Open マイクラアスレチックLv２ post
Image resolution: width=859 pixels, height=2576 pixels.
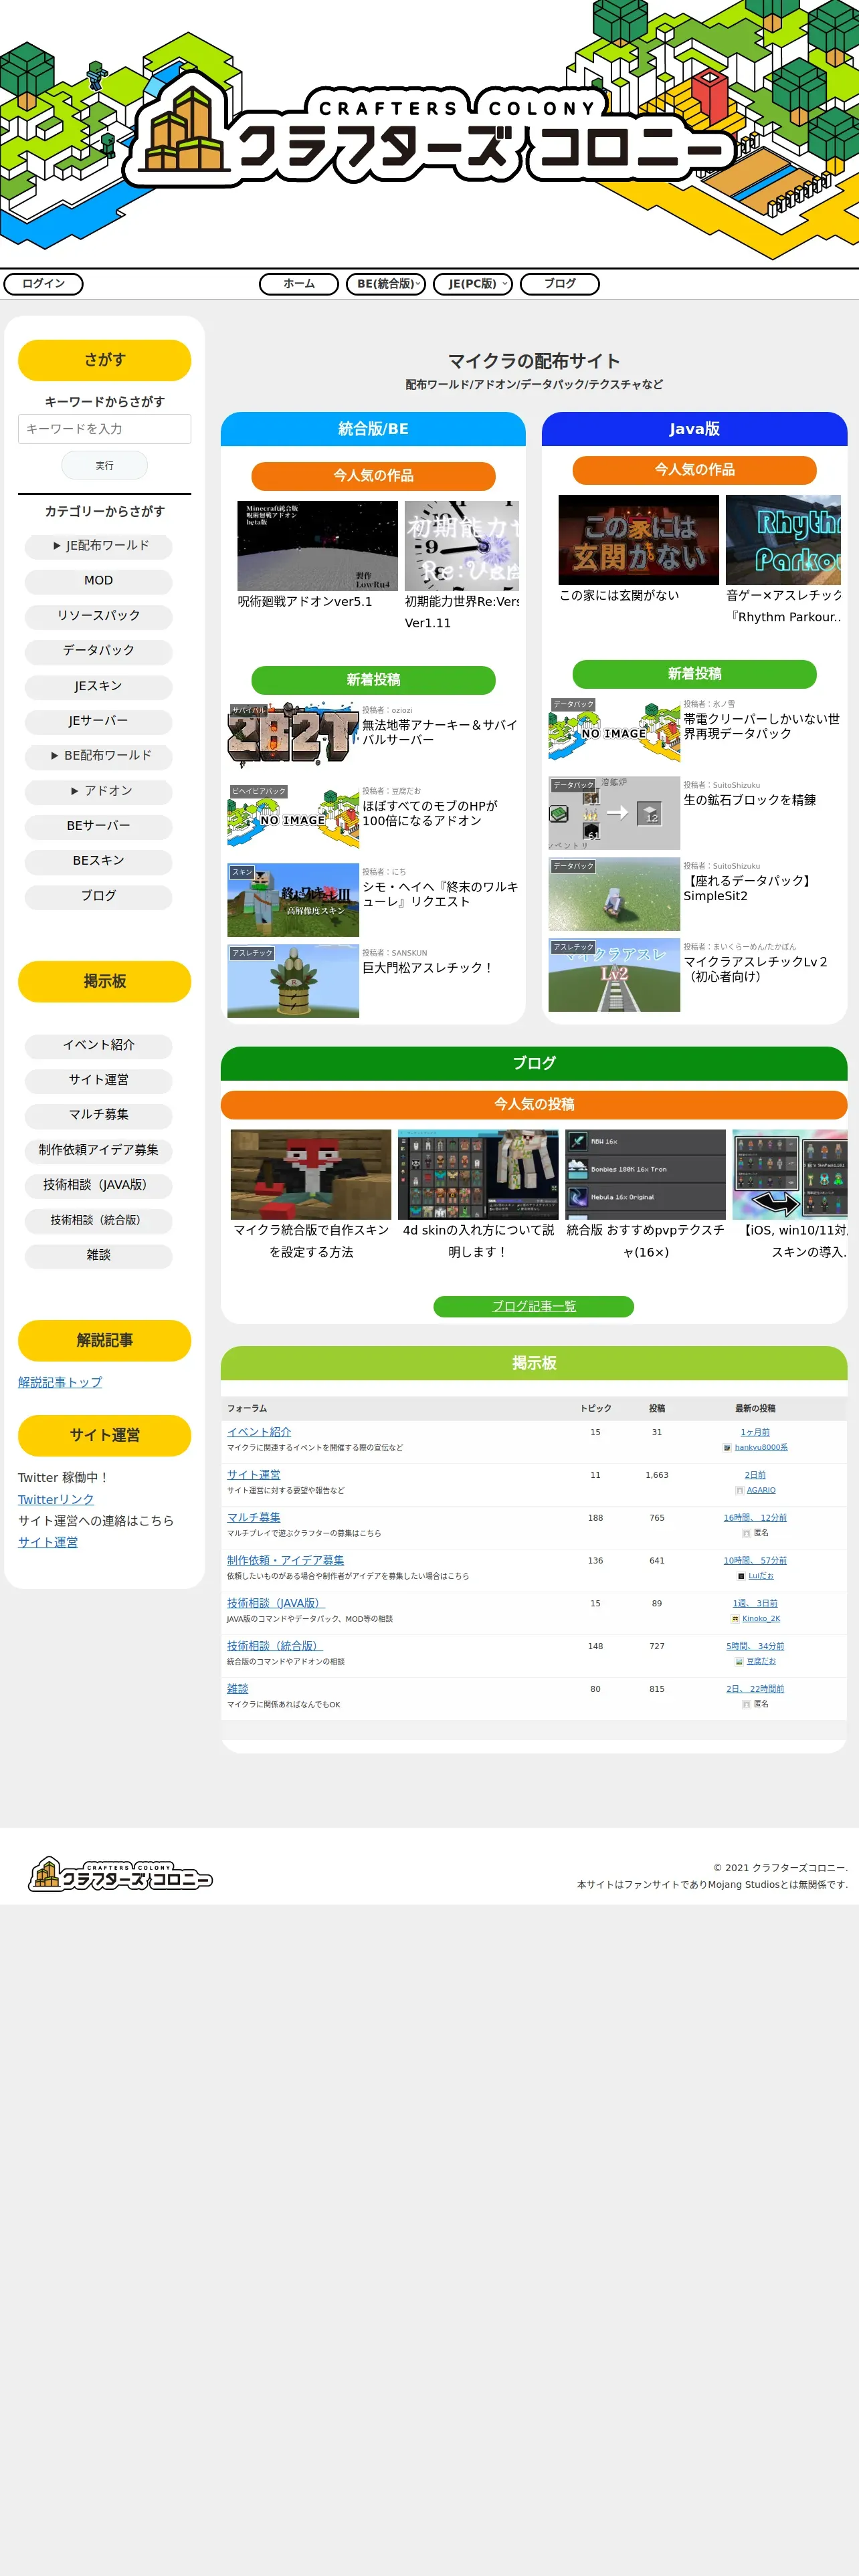756,969
